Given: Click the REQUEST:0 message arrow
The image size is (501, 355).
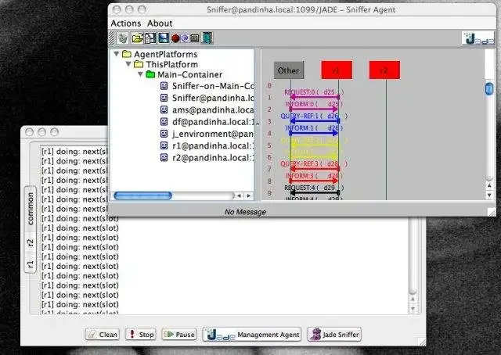Looking at the screenshot, I should point(315,96).
